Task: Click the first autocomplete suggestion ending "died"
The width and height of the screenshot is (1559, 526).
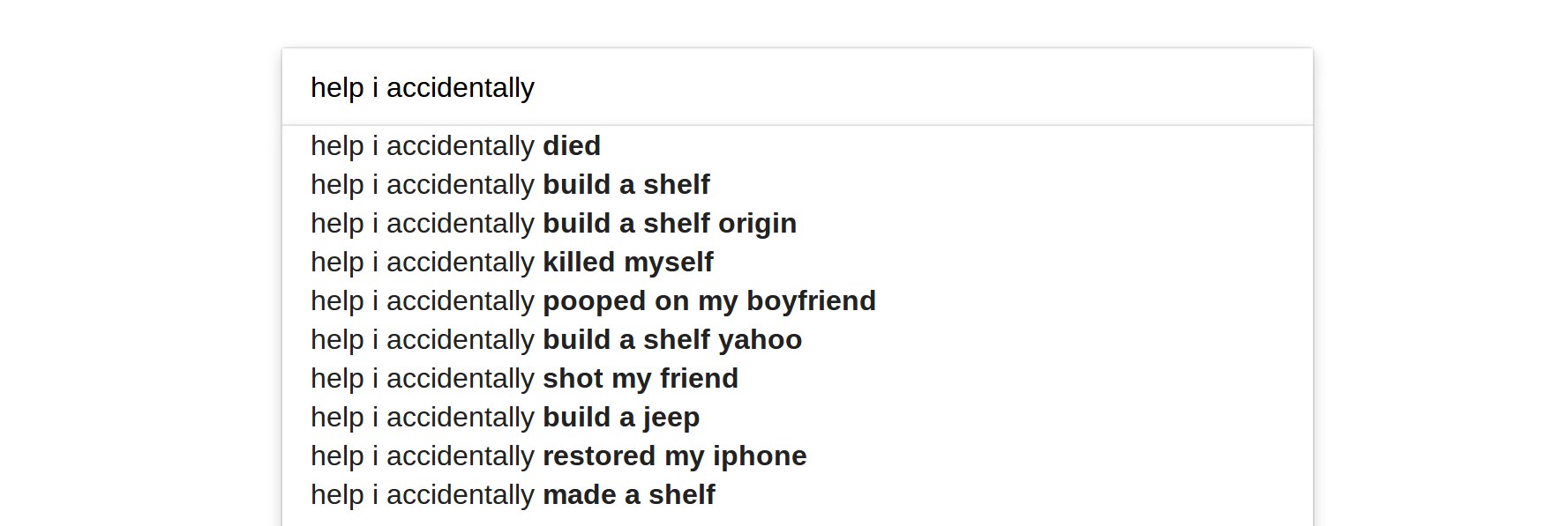Action: tap(455, 145)
